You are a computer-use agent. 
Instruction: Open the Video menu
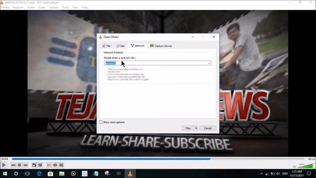[42, 7]
